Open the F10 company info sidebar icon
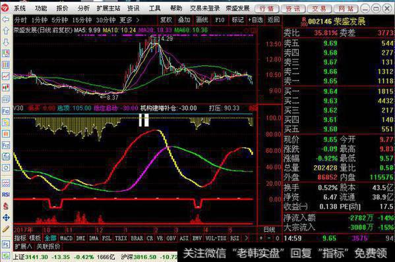This screenshot has height=262, width=395. click(5, 111)
